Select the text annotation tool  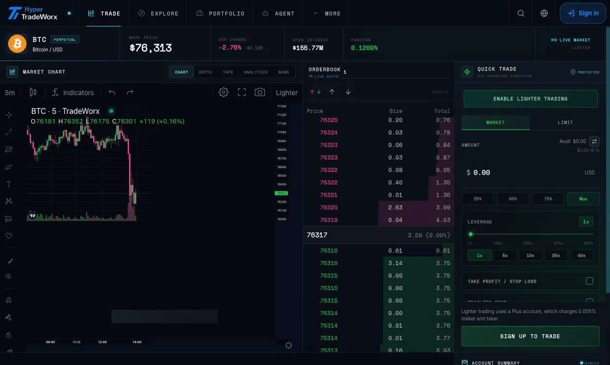coord(9,184)
